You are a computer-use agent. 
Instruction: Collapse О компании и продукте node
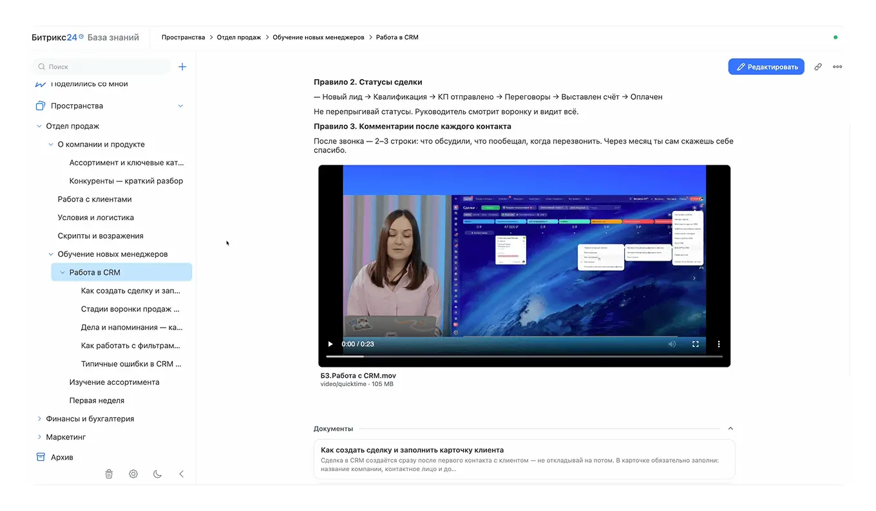click(x=51, y=144)
